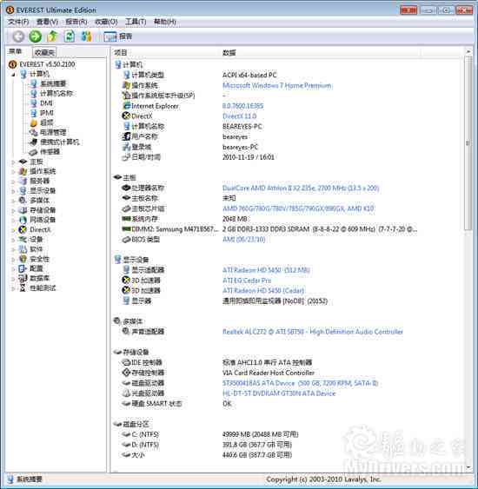Viewport: 478px width, 489px height.
Task: Click the 服务器 tree icon
Action: pos(23,181)
